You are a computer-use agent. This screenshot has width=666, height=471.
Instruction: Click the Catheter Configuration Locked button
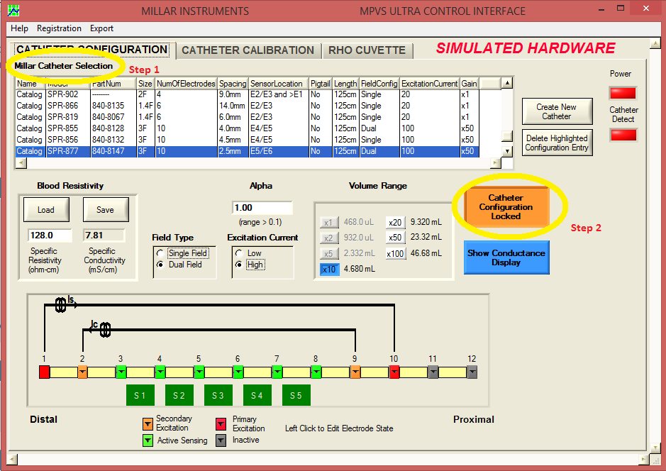point(506,207)
